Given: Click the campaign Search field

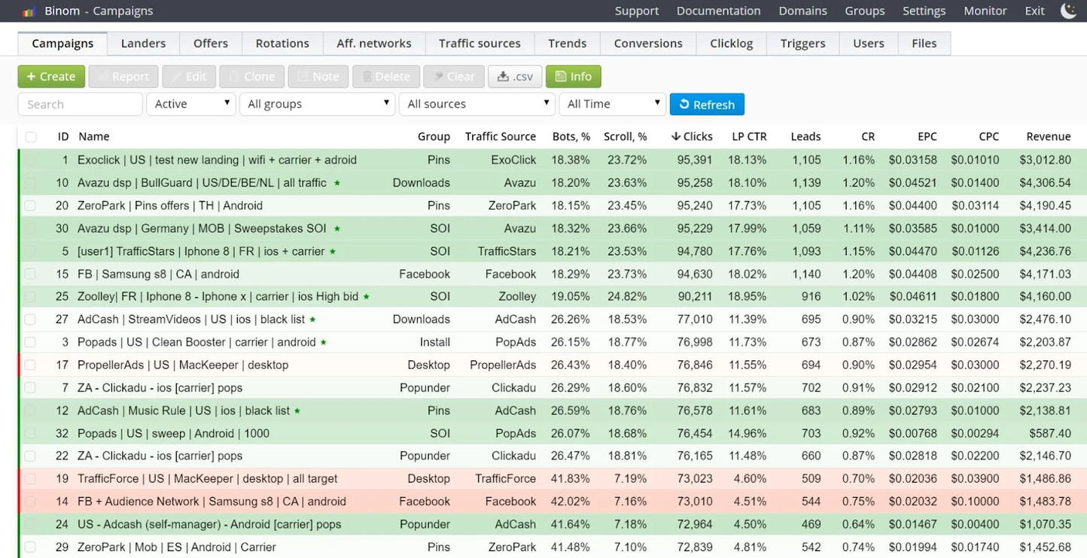Looking at the screenshot, I should [x=80, y=105].
